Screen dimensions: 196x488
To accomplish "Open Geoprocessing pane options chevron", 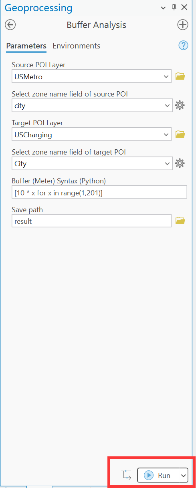I will pos(163,8).
